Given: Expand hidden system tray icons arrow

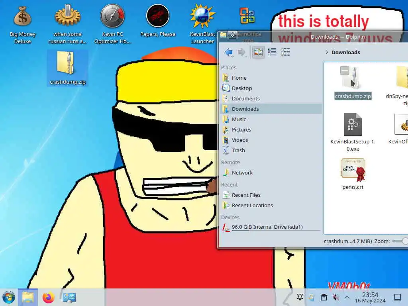Looking at the screenshot, I should click(347, 297).
